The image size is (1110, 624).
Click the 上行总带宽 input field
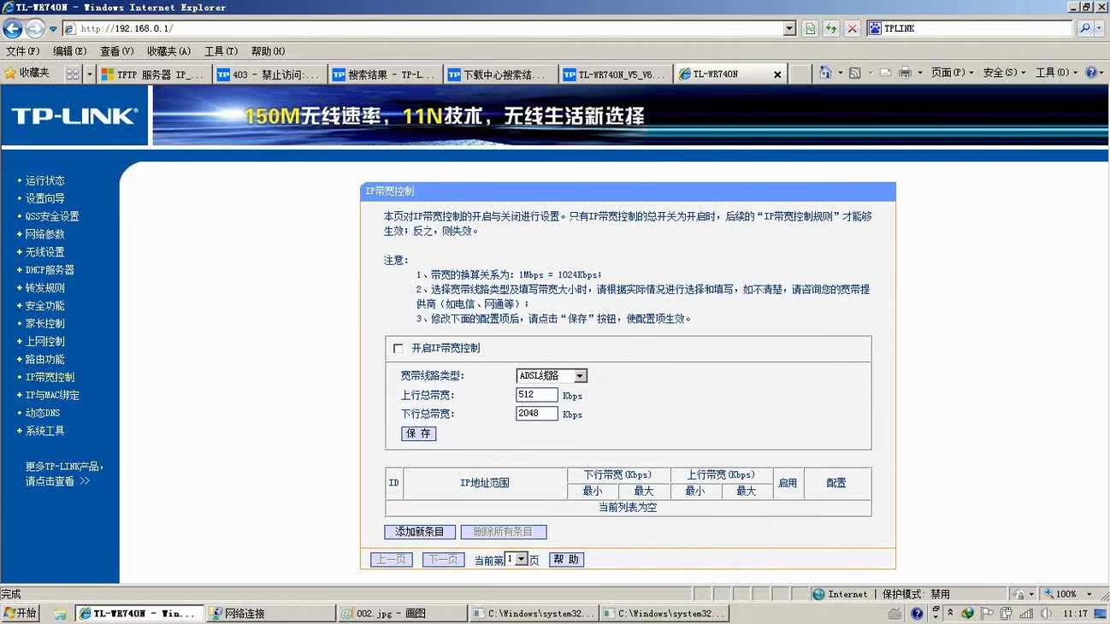[x=537, y=395]
